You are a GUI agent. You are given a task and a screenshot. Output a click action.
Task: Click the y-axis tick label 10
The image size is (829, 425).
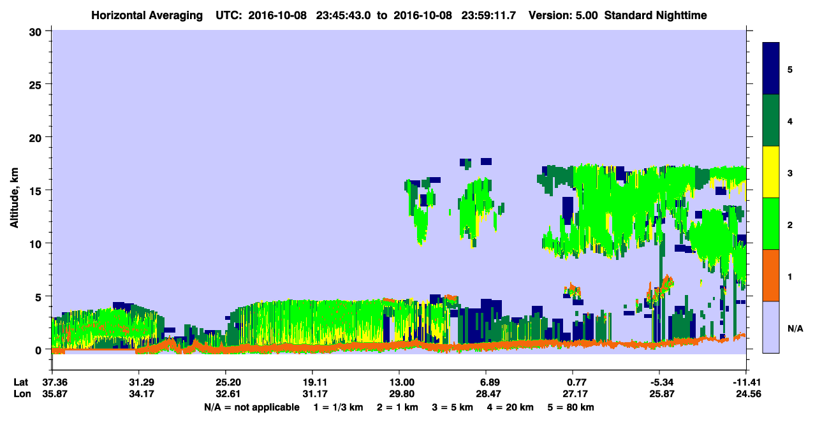coord(36,243)
